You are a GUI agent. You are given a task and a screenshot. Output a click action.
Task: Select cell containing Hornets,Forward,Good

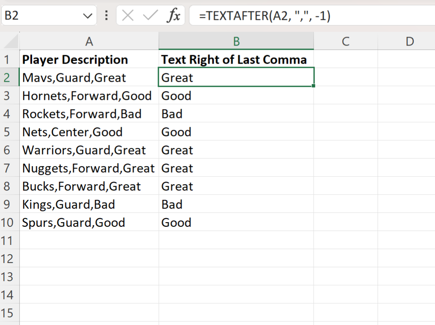pos(89,96)
